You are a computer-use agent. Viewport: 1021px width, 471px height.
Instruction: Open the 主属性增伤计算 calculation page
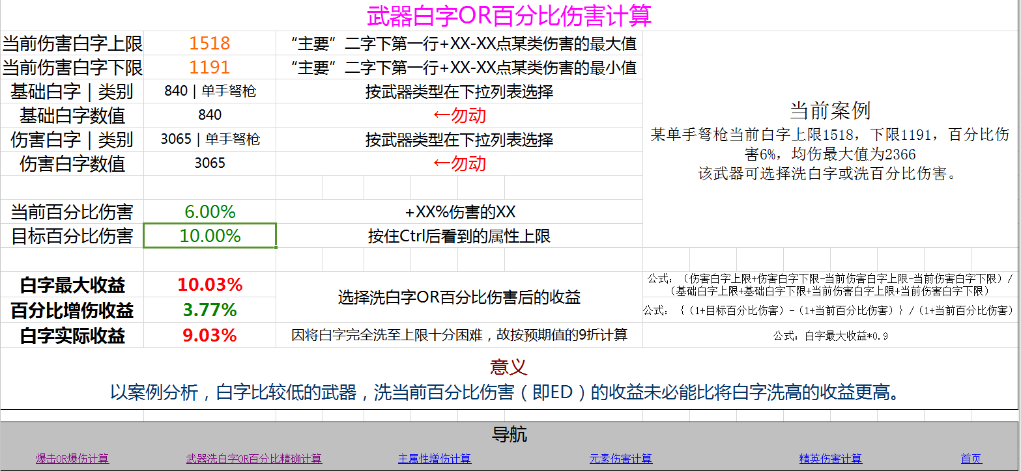click(435, 458)
